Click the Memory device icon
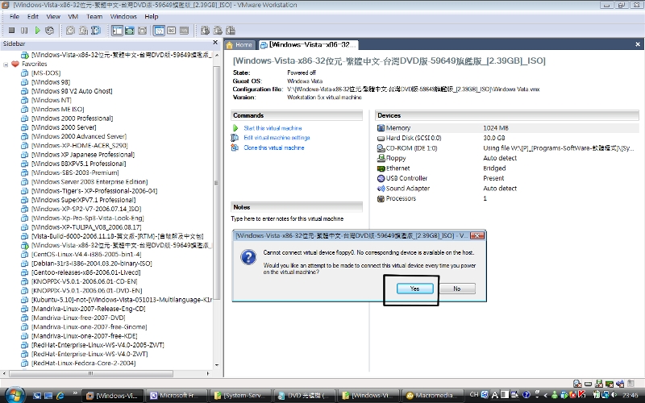The width and height of the screenshot is (645, 403). pyautogui.click(x=381, y=128)
